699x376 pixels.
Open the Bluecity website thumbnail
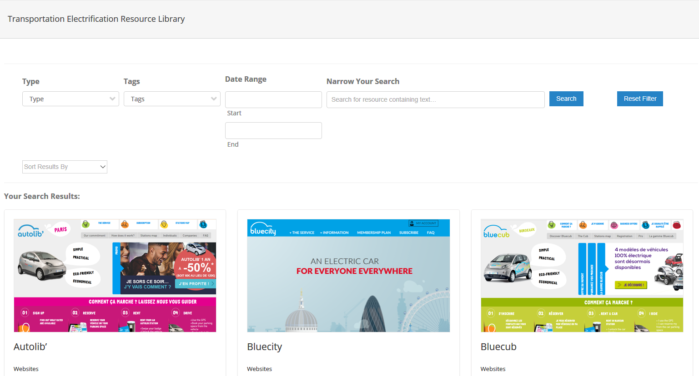(x=348, y=276)
